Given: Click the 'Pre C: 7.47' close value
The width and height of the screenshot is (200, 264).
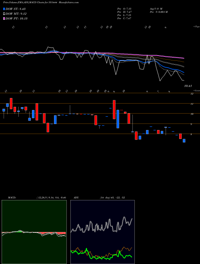Looking at the screenshot, I should [x=124, y=18].
